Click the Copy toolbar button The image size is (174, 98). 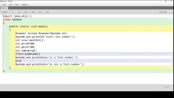(26, 12)
